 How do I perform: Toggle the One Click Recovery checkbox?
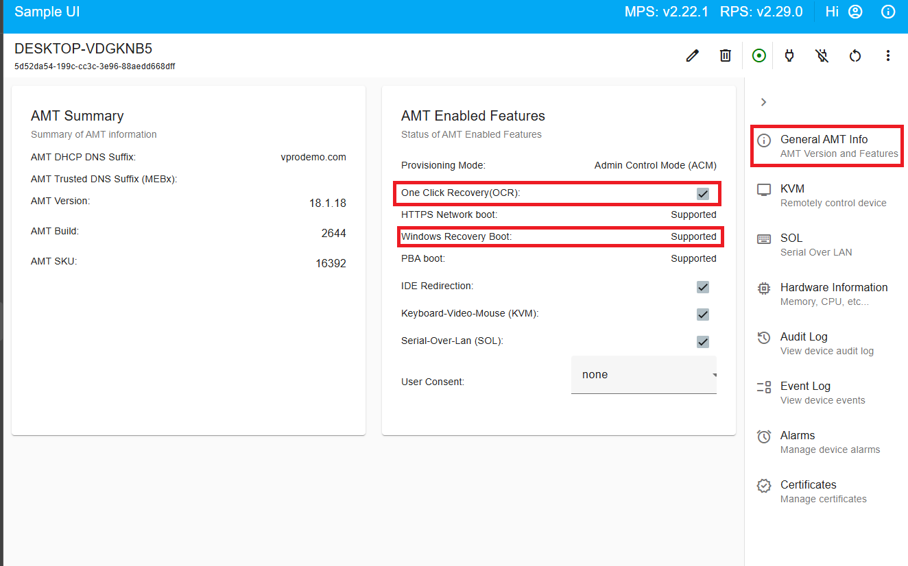click(702, 193)
